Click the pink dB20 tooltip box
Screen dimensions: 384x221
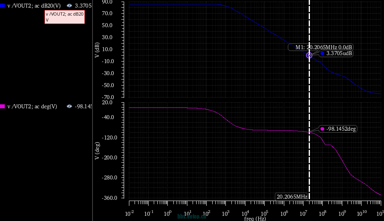click(64, 17)
